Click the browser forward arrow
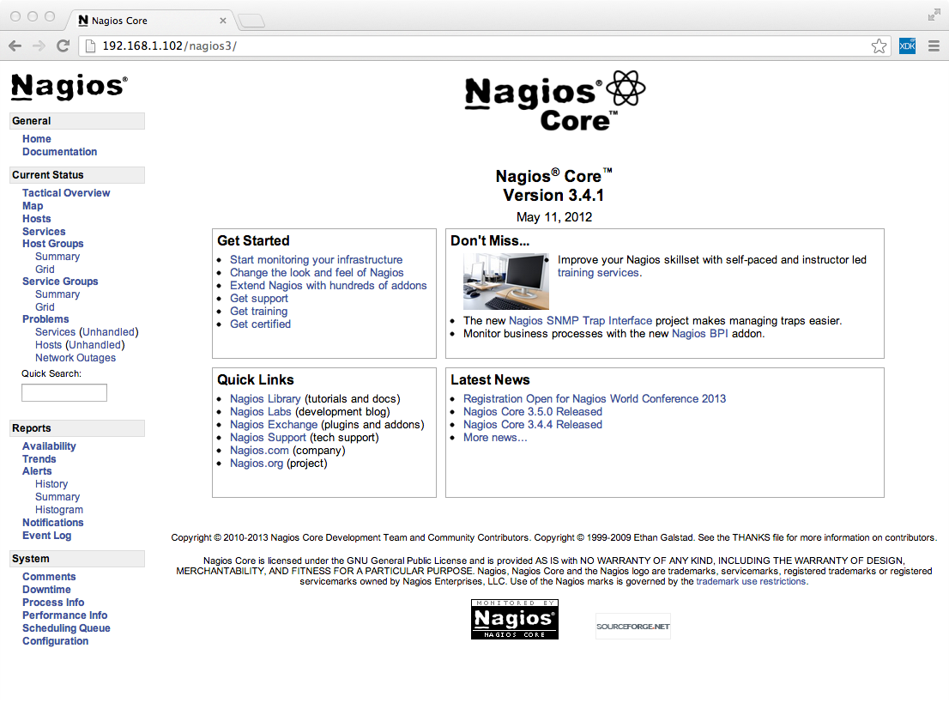 pos(39,46)
